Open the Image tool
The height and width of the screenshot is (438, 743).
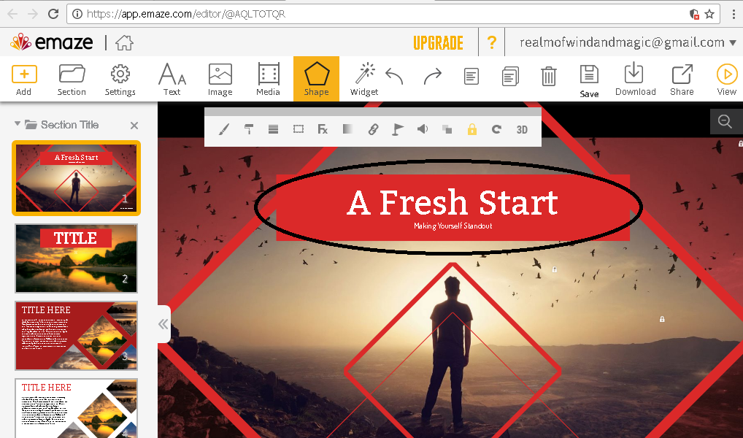220,79
